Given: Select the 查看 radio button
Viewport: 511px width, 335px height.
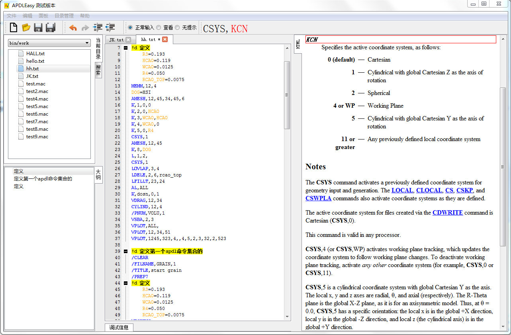Looking at the screenshot, I should pyautogui.click(x=159, y=27).
